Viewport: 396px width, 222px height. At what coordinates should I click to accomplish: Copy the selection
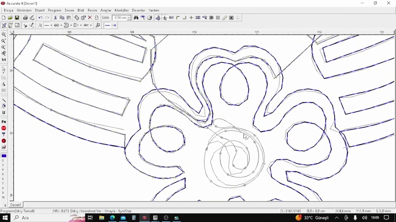tap(62, 18)
